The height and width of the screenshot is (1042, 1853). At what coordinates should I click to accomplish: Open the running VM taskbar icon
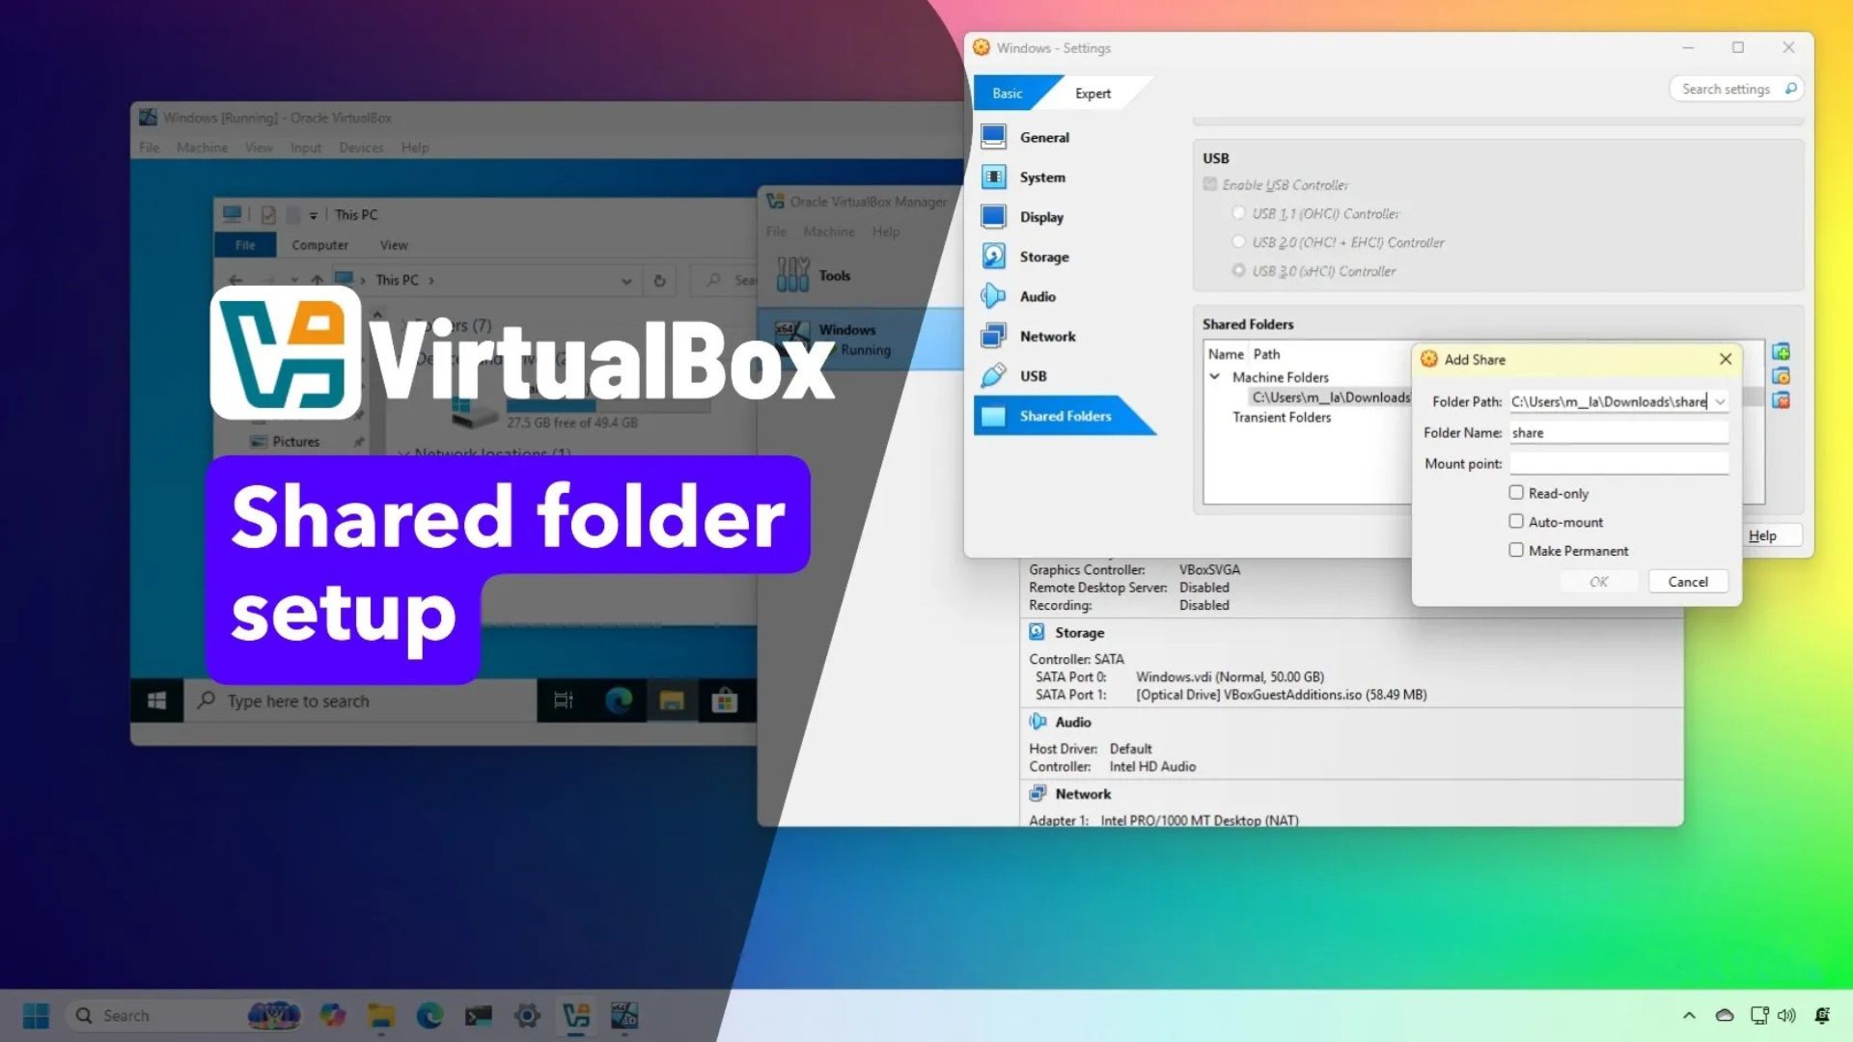pyautogui.click(x=624, y=1015)
